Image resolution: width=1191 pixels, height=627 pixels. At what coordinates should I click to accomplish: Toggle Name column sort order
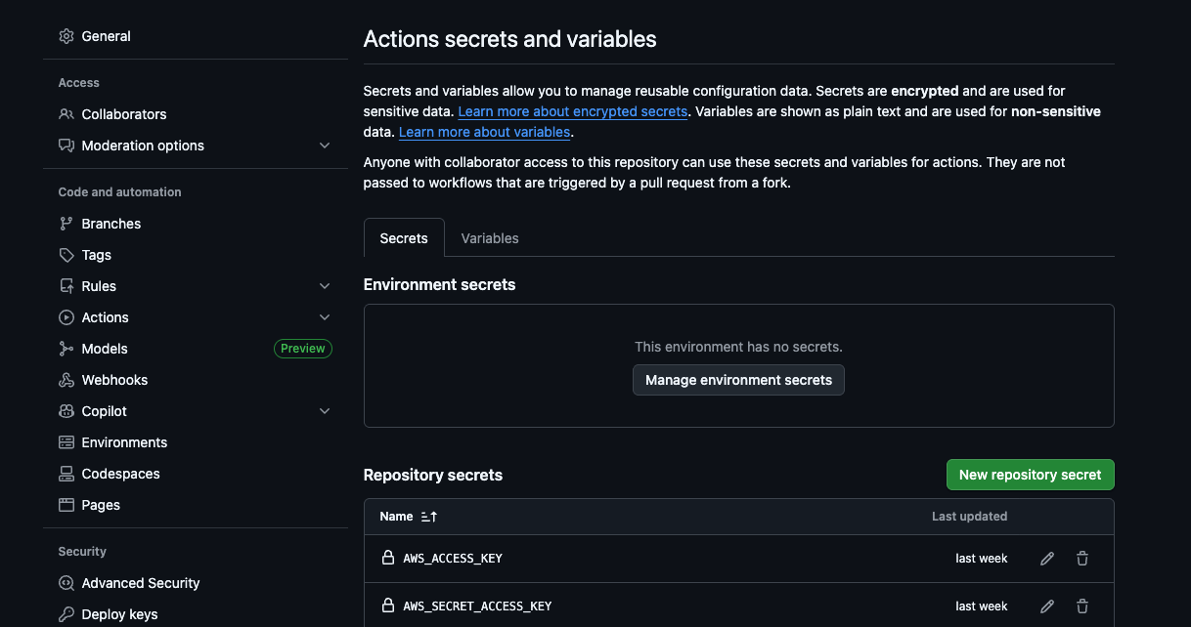[428, 517]
